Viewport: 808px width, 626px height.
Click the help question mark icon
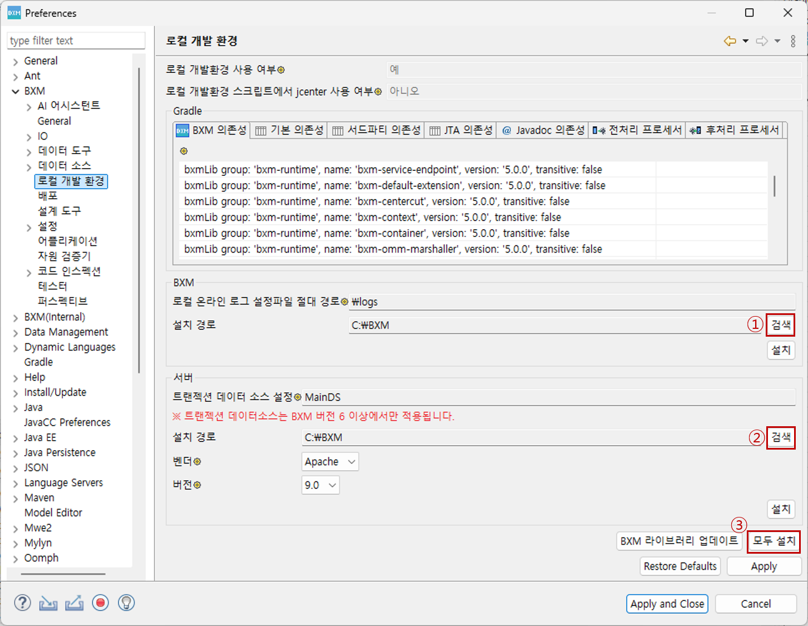tap(22, 603)
